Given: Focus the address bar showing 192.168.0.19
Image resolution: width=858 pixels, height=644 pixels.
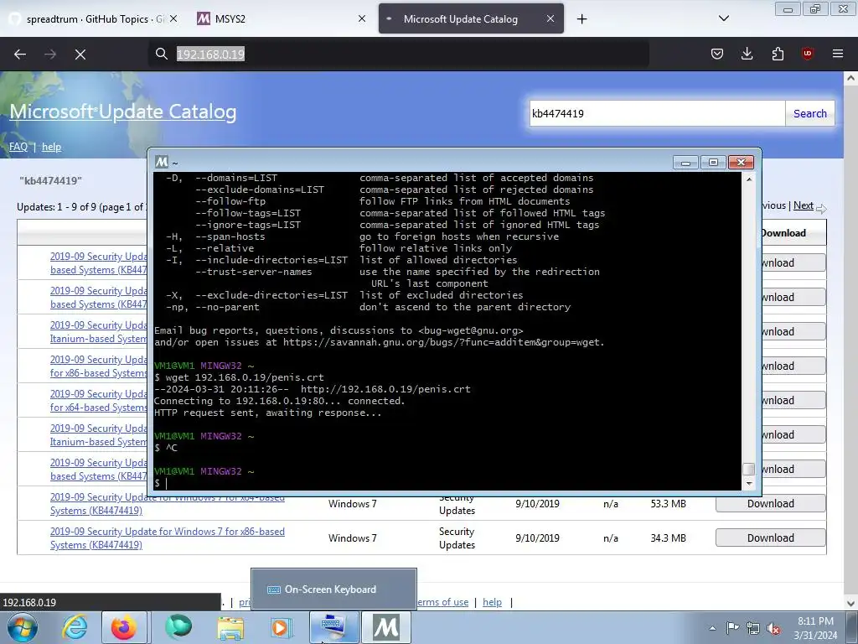Looking at the screenshot, I should [x=398, y=54].
